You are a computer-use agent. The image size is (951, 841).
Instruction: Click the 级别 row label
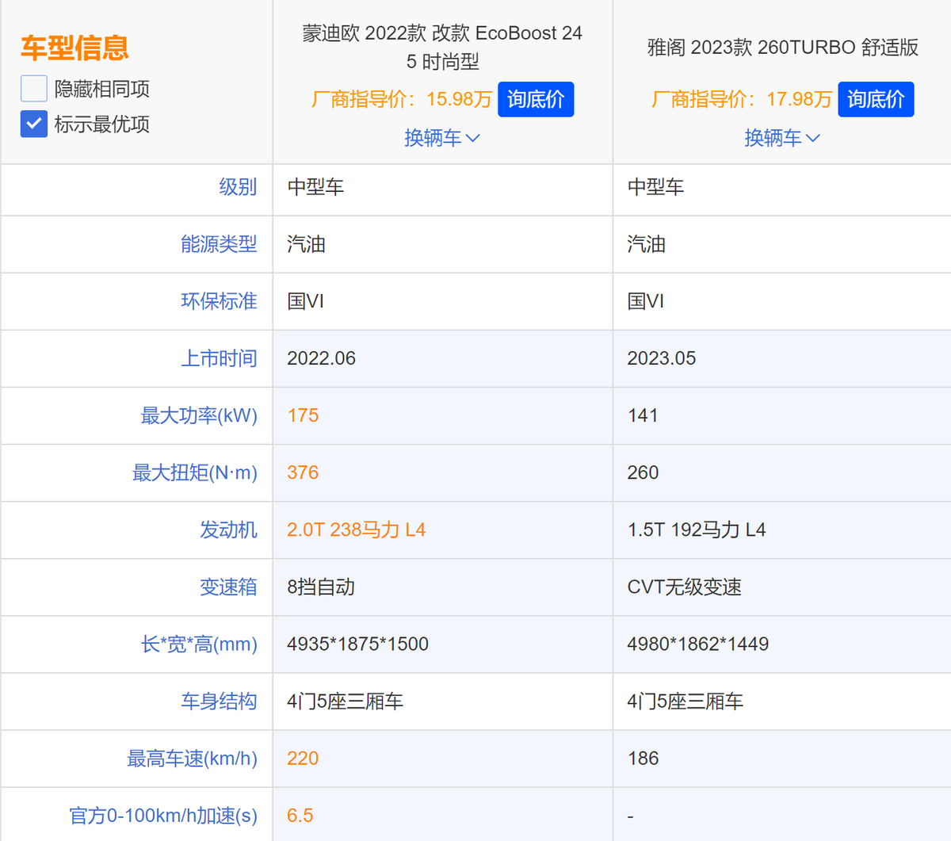(x=238, y=187)
